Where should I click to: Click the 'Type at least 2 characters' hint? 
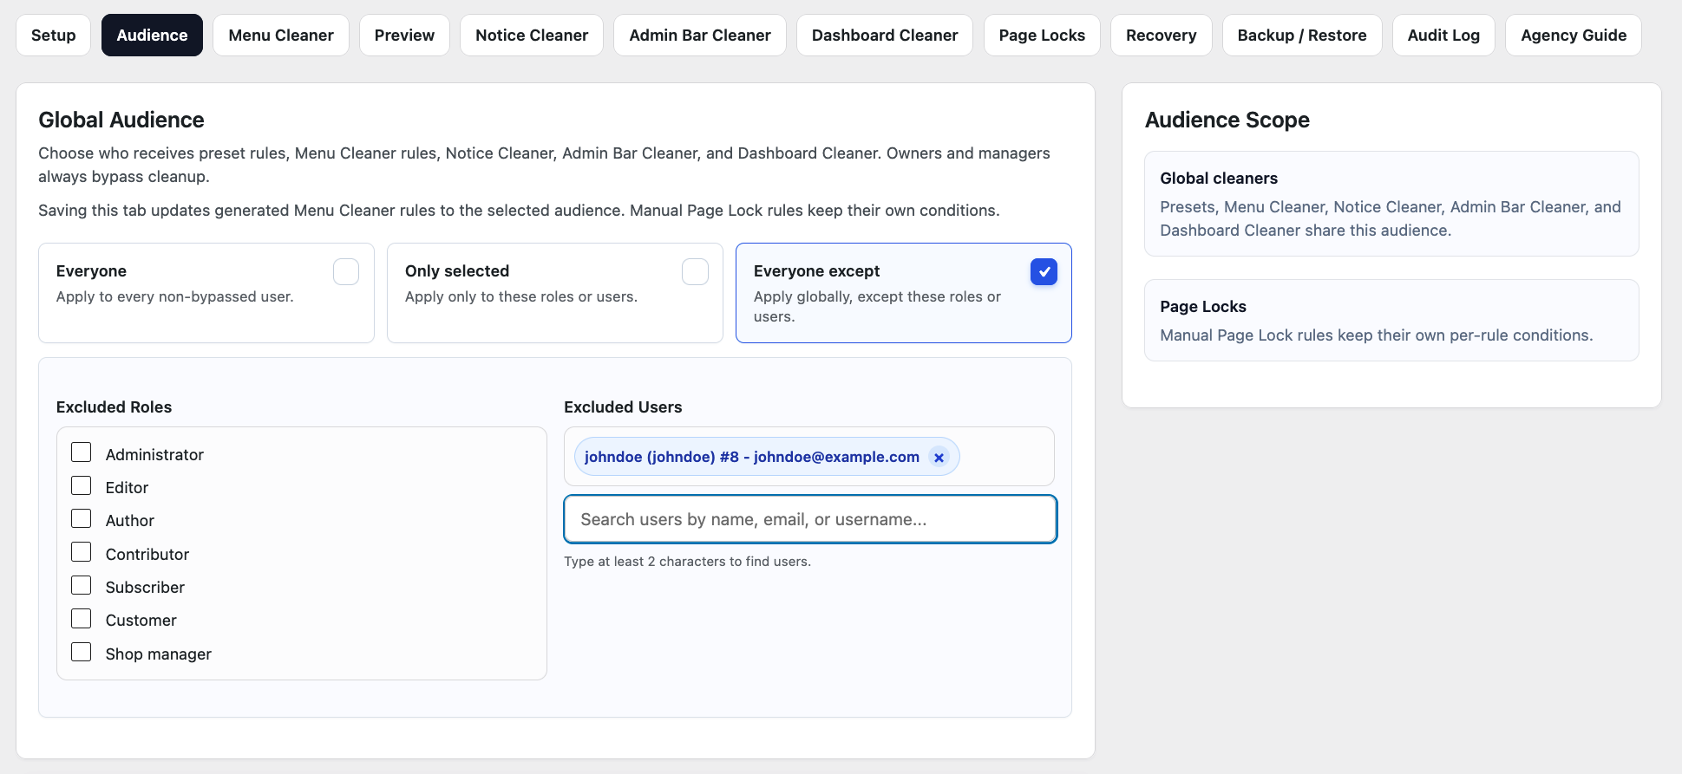688,562
